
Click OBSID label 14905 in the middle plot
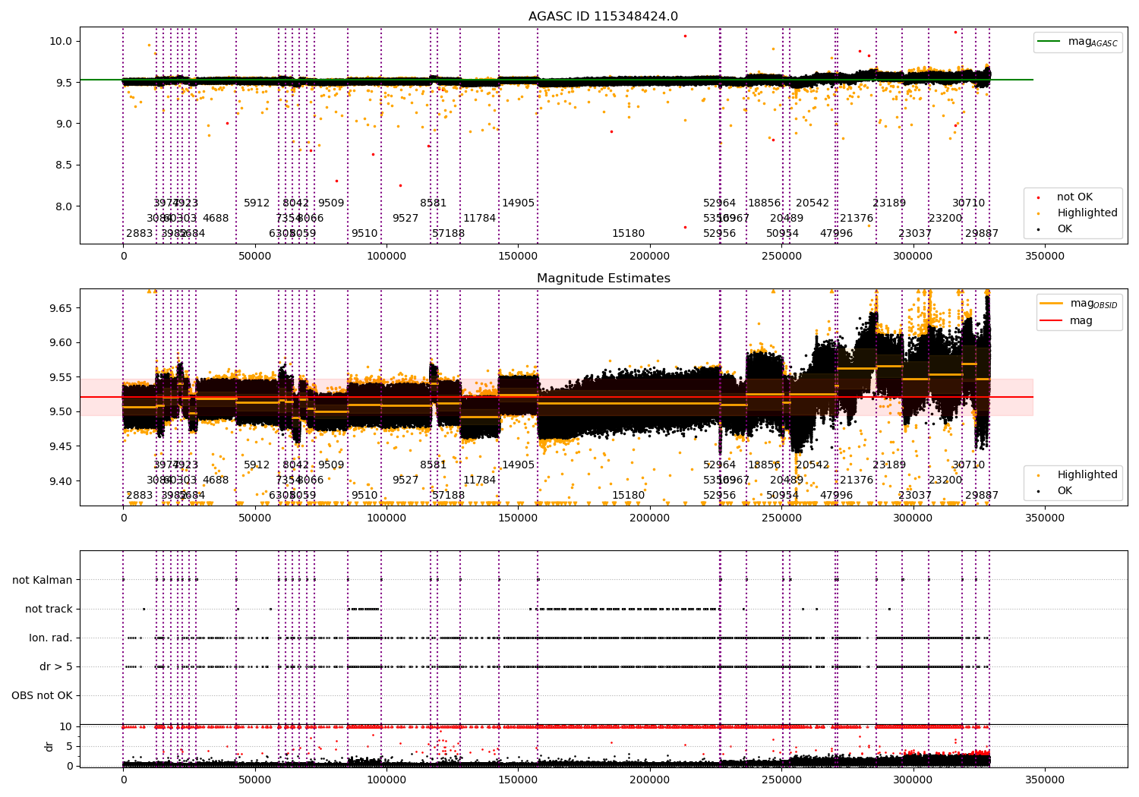[x=518, y=465]
